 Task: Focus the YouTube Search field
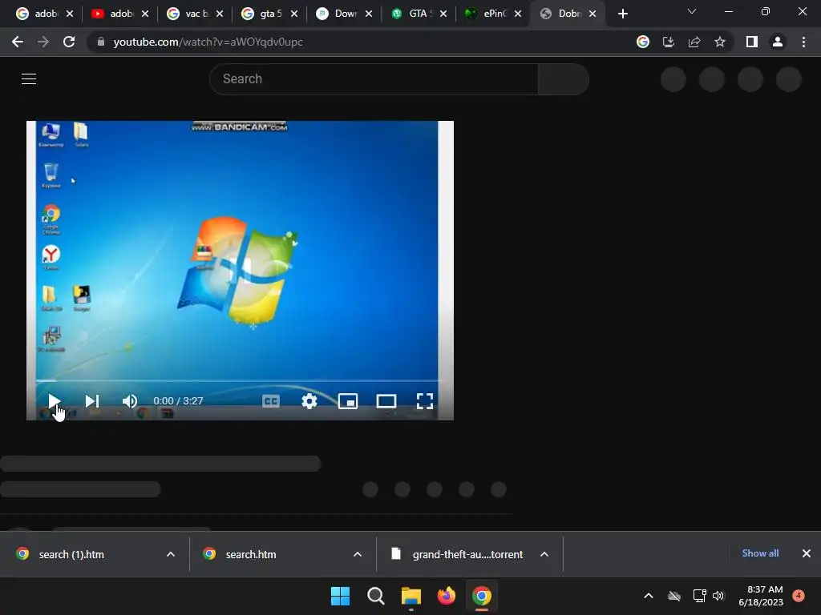[x=374, y=79]
